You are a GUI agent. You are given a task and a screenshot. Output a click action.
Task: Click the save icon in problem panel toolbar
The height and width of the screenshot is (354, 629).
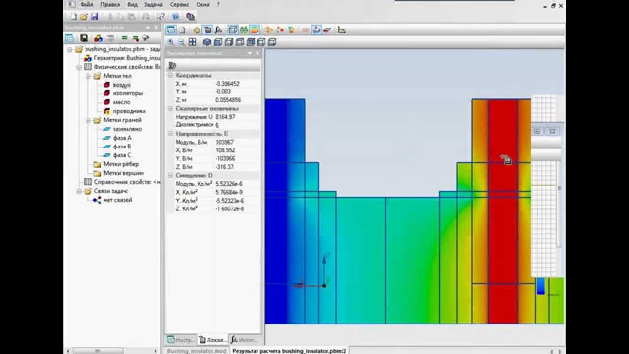click(x=84, y=38)
